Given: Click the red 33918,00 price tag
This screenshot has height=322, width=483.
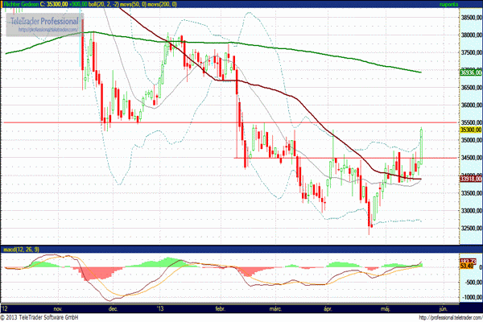Looking at the screenshot, I should click(x=471, y=179).
